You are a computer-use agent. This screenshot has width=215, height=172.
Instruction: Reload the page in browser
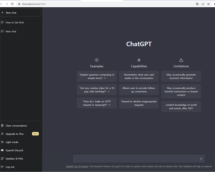(12, 4)
